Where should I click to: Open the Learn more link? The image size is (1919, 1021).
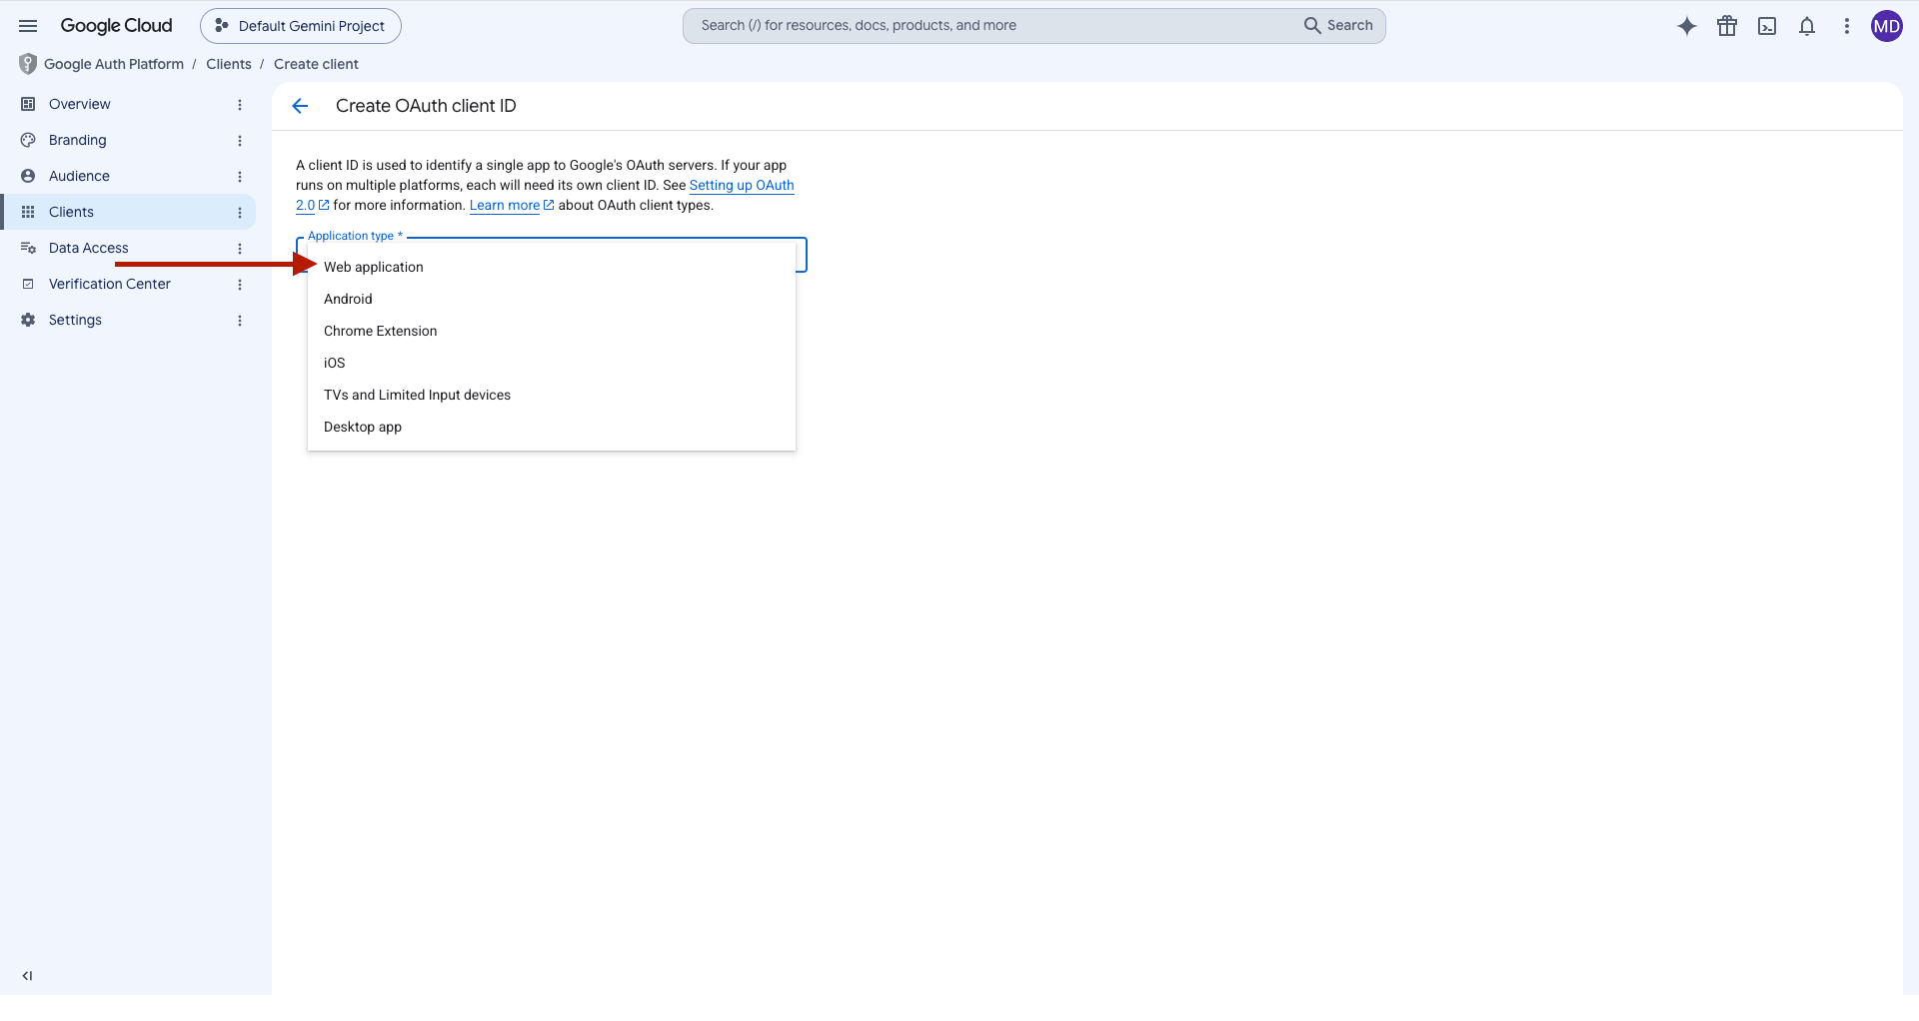(505, 205)
